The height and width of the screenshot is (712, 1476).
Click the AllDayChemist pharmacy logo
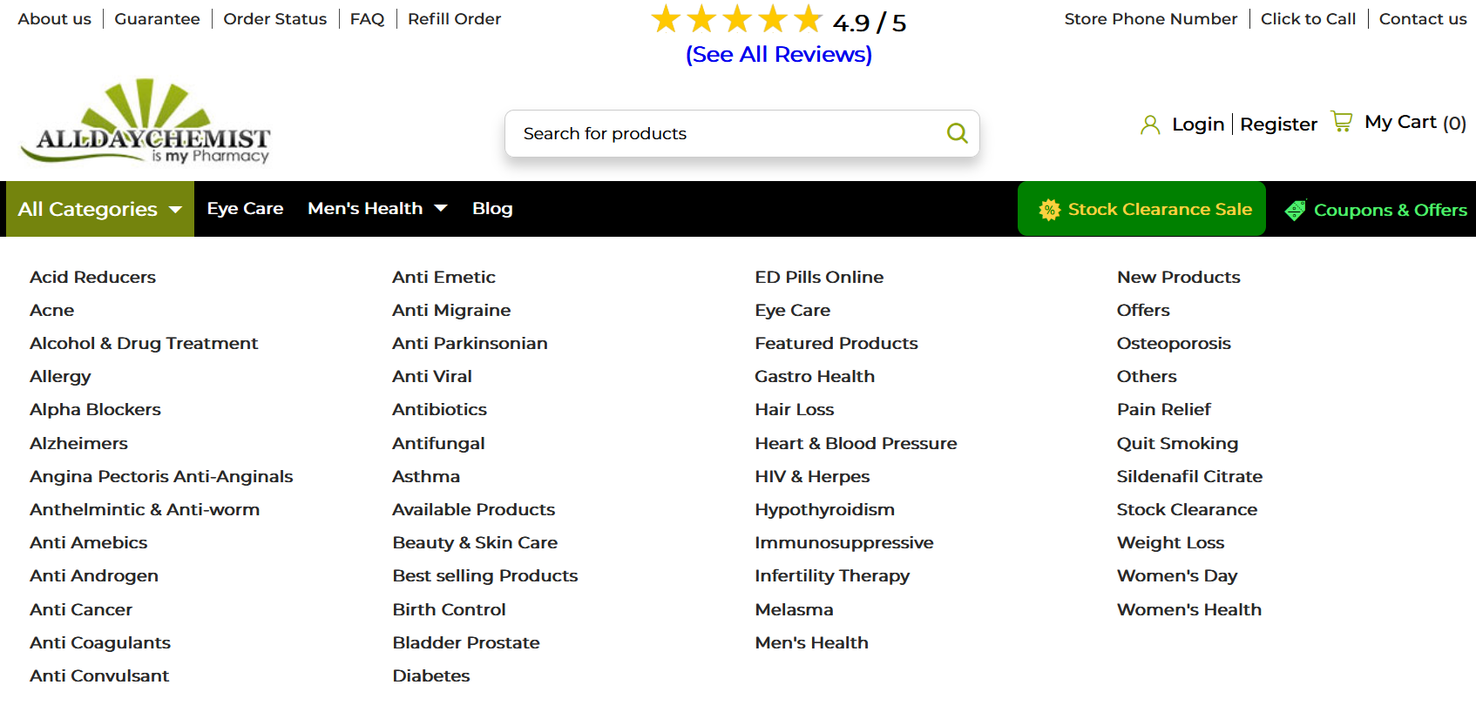tap(152, 122)
